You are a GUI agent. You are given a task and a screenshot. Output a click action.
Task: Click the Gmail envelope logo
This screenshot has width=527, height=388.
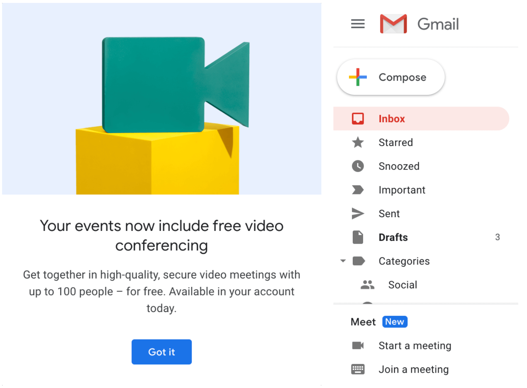coord(393,24)
